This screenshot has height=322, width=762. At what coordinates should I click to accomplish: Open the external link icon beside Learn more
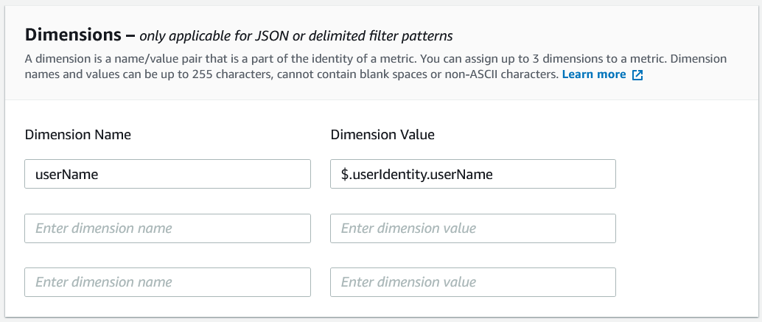(x=637, y=75)
